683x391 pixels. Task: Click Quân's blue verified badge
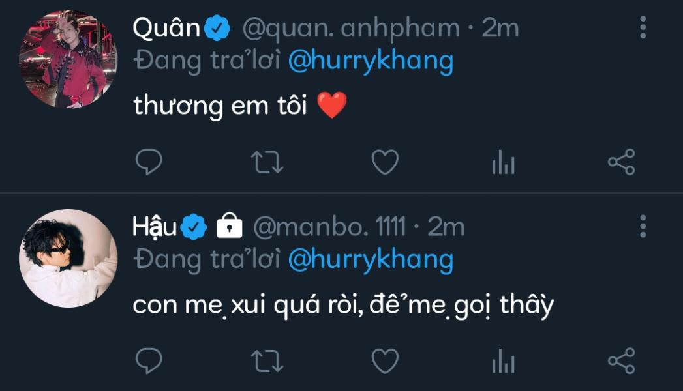tap(217, 28)
